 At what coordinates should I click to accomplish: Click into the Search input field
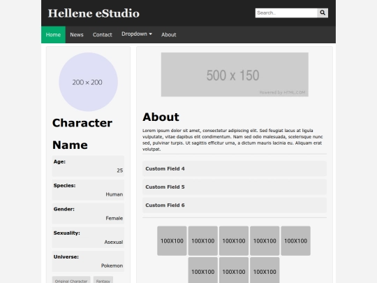point(286,13)
